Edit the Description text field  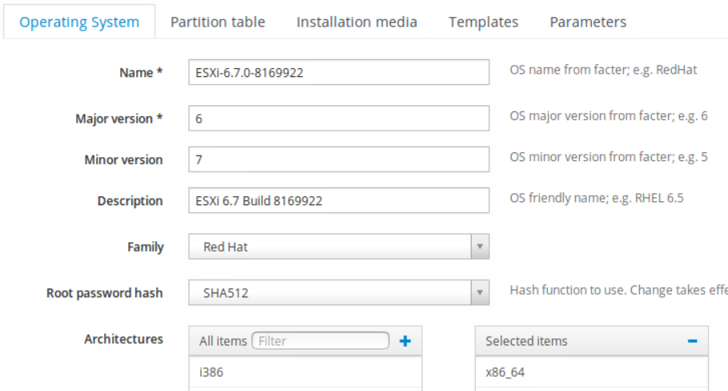339,200
